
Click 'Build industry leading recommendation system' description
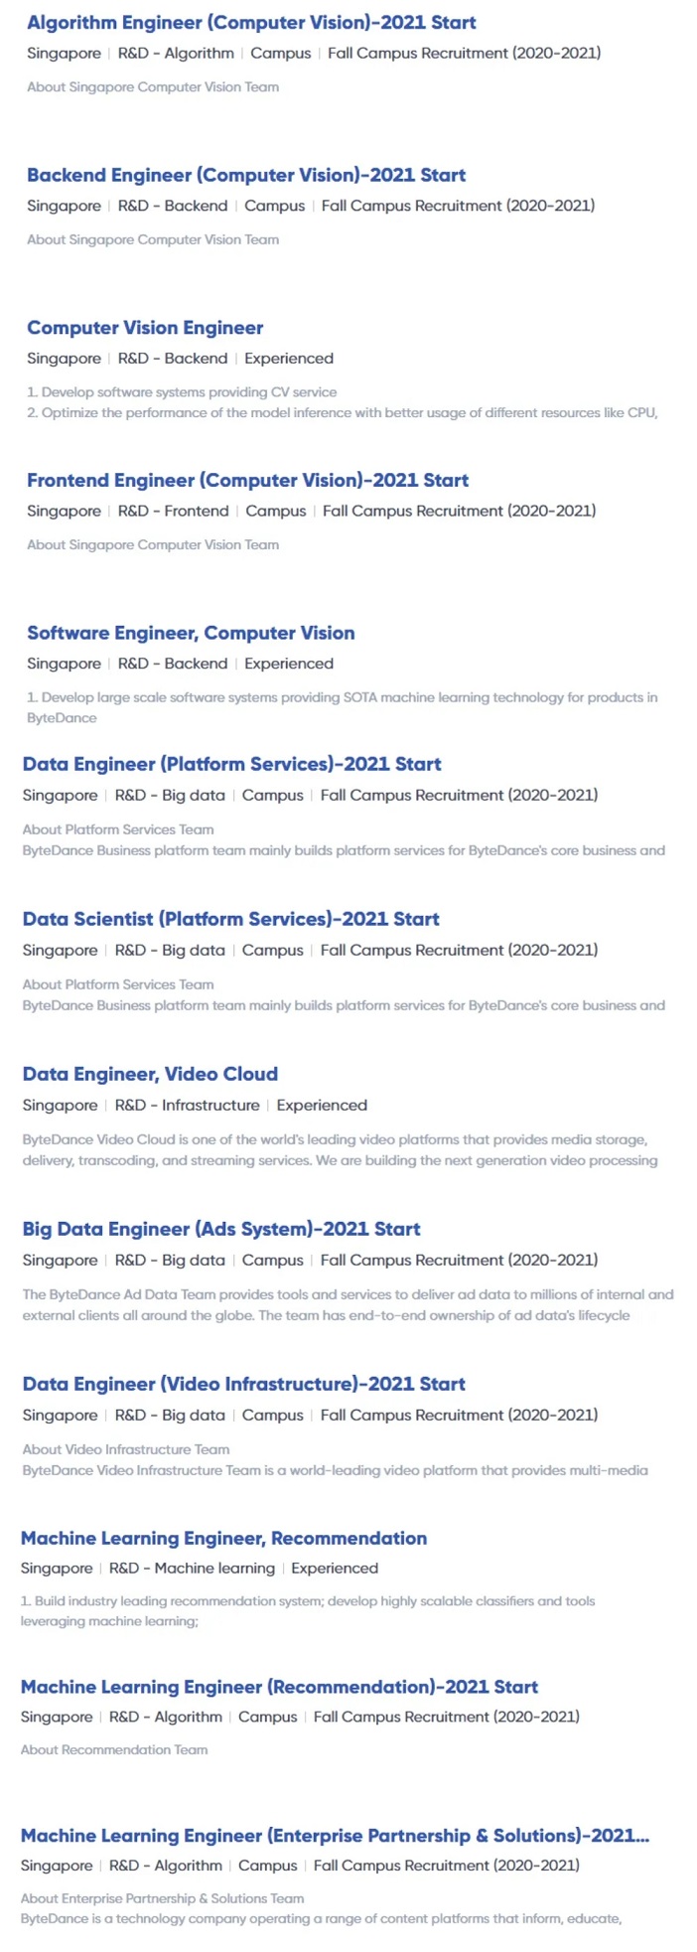(x=308, y=1611)
